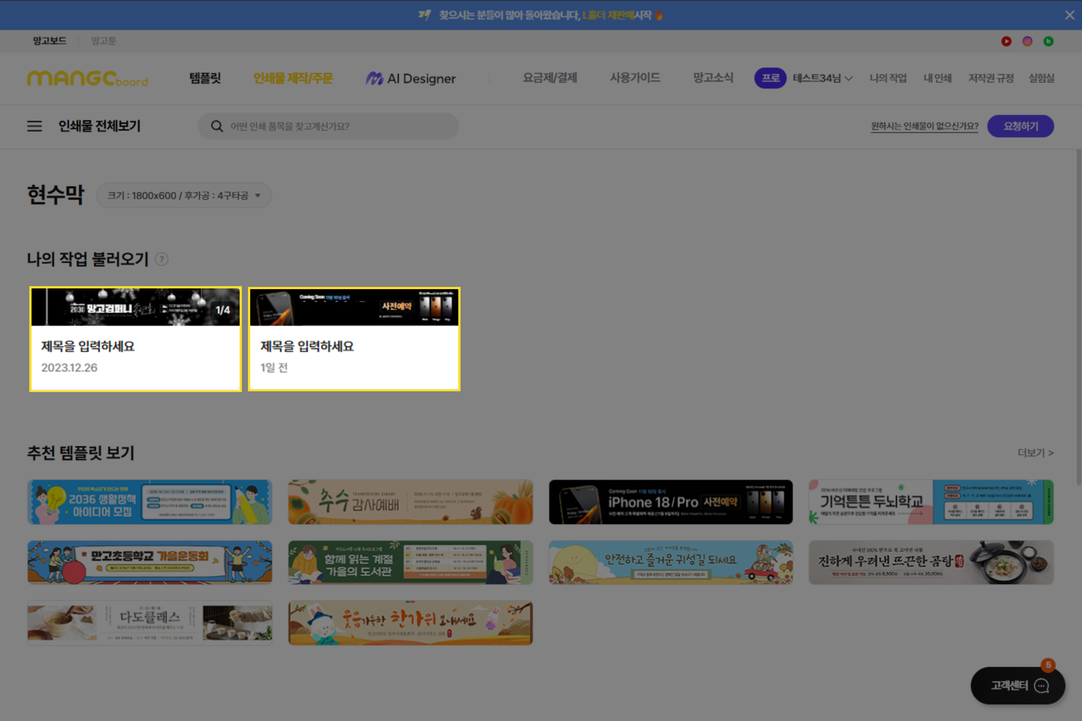Click the MANGO board logo
1082x721 pixels.
click(88, 78)
